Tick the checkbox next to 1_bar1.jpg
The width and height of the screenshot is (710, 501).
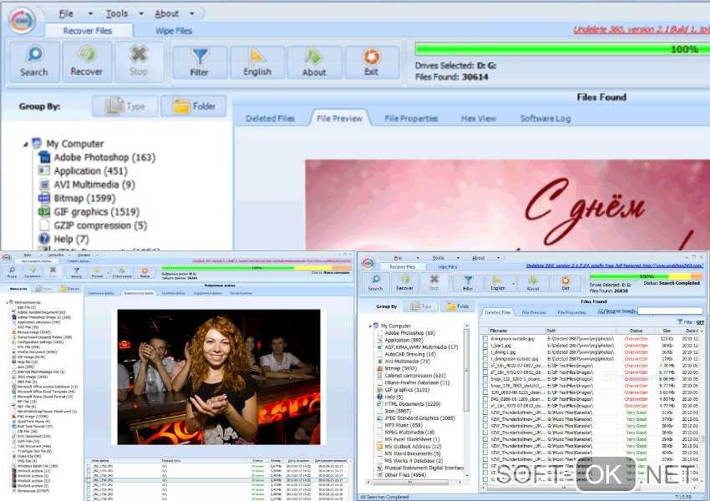[x=485, y=345]
